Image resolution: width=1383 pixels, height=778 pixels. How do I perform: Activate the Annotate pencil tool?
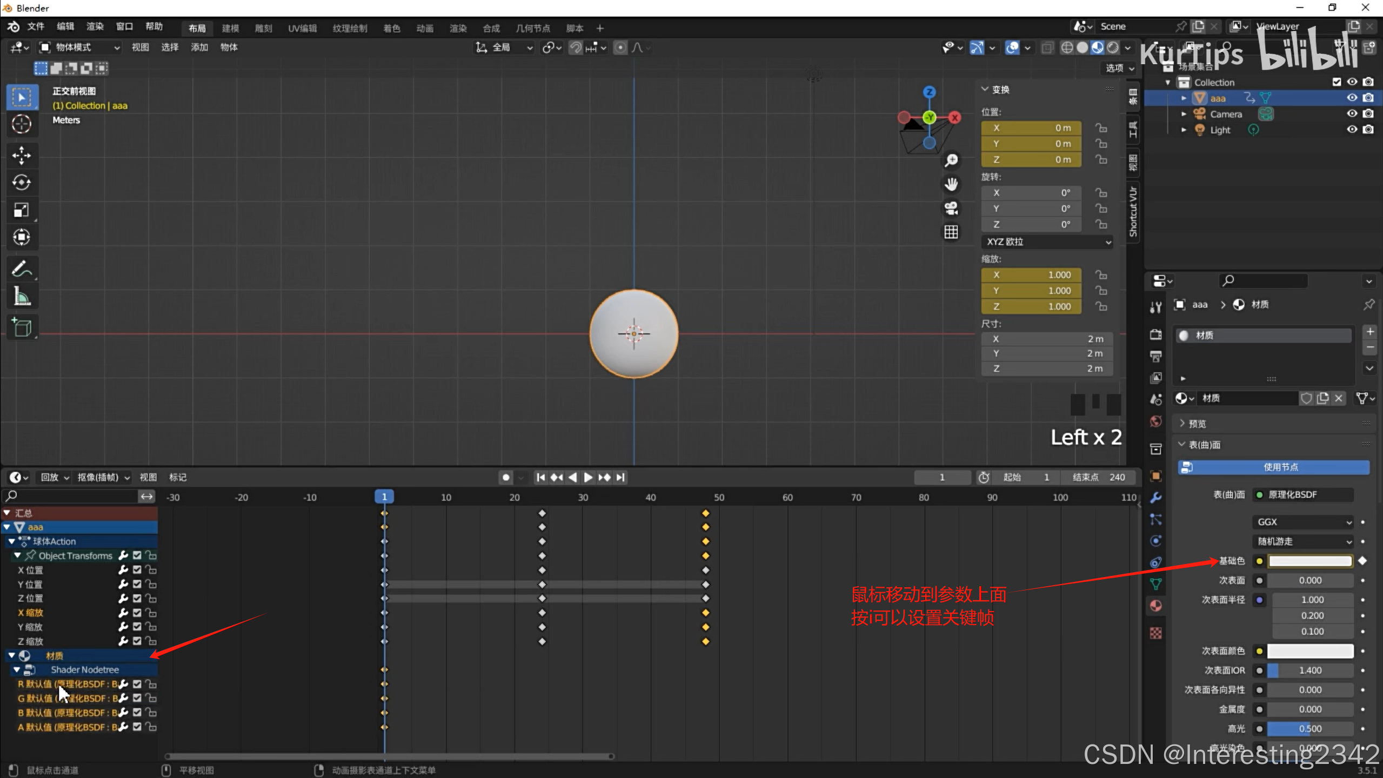tap(22, 269)
